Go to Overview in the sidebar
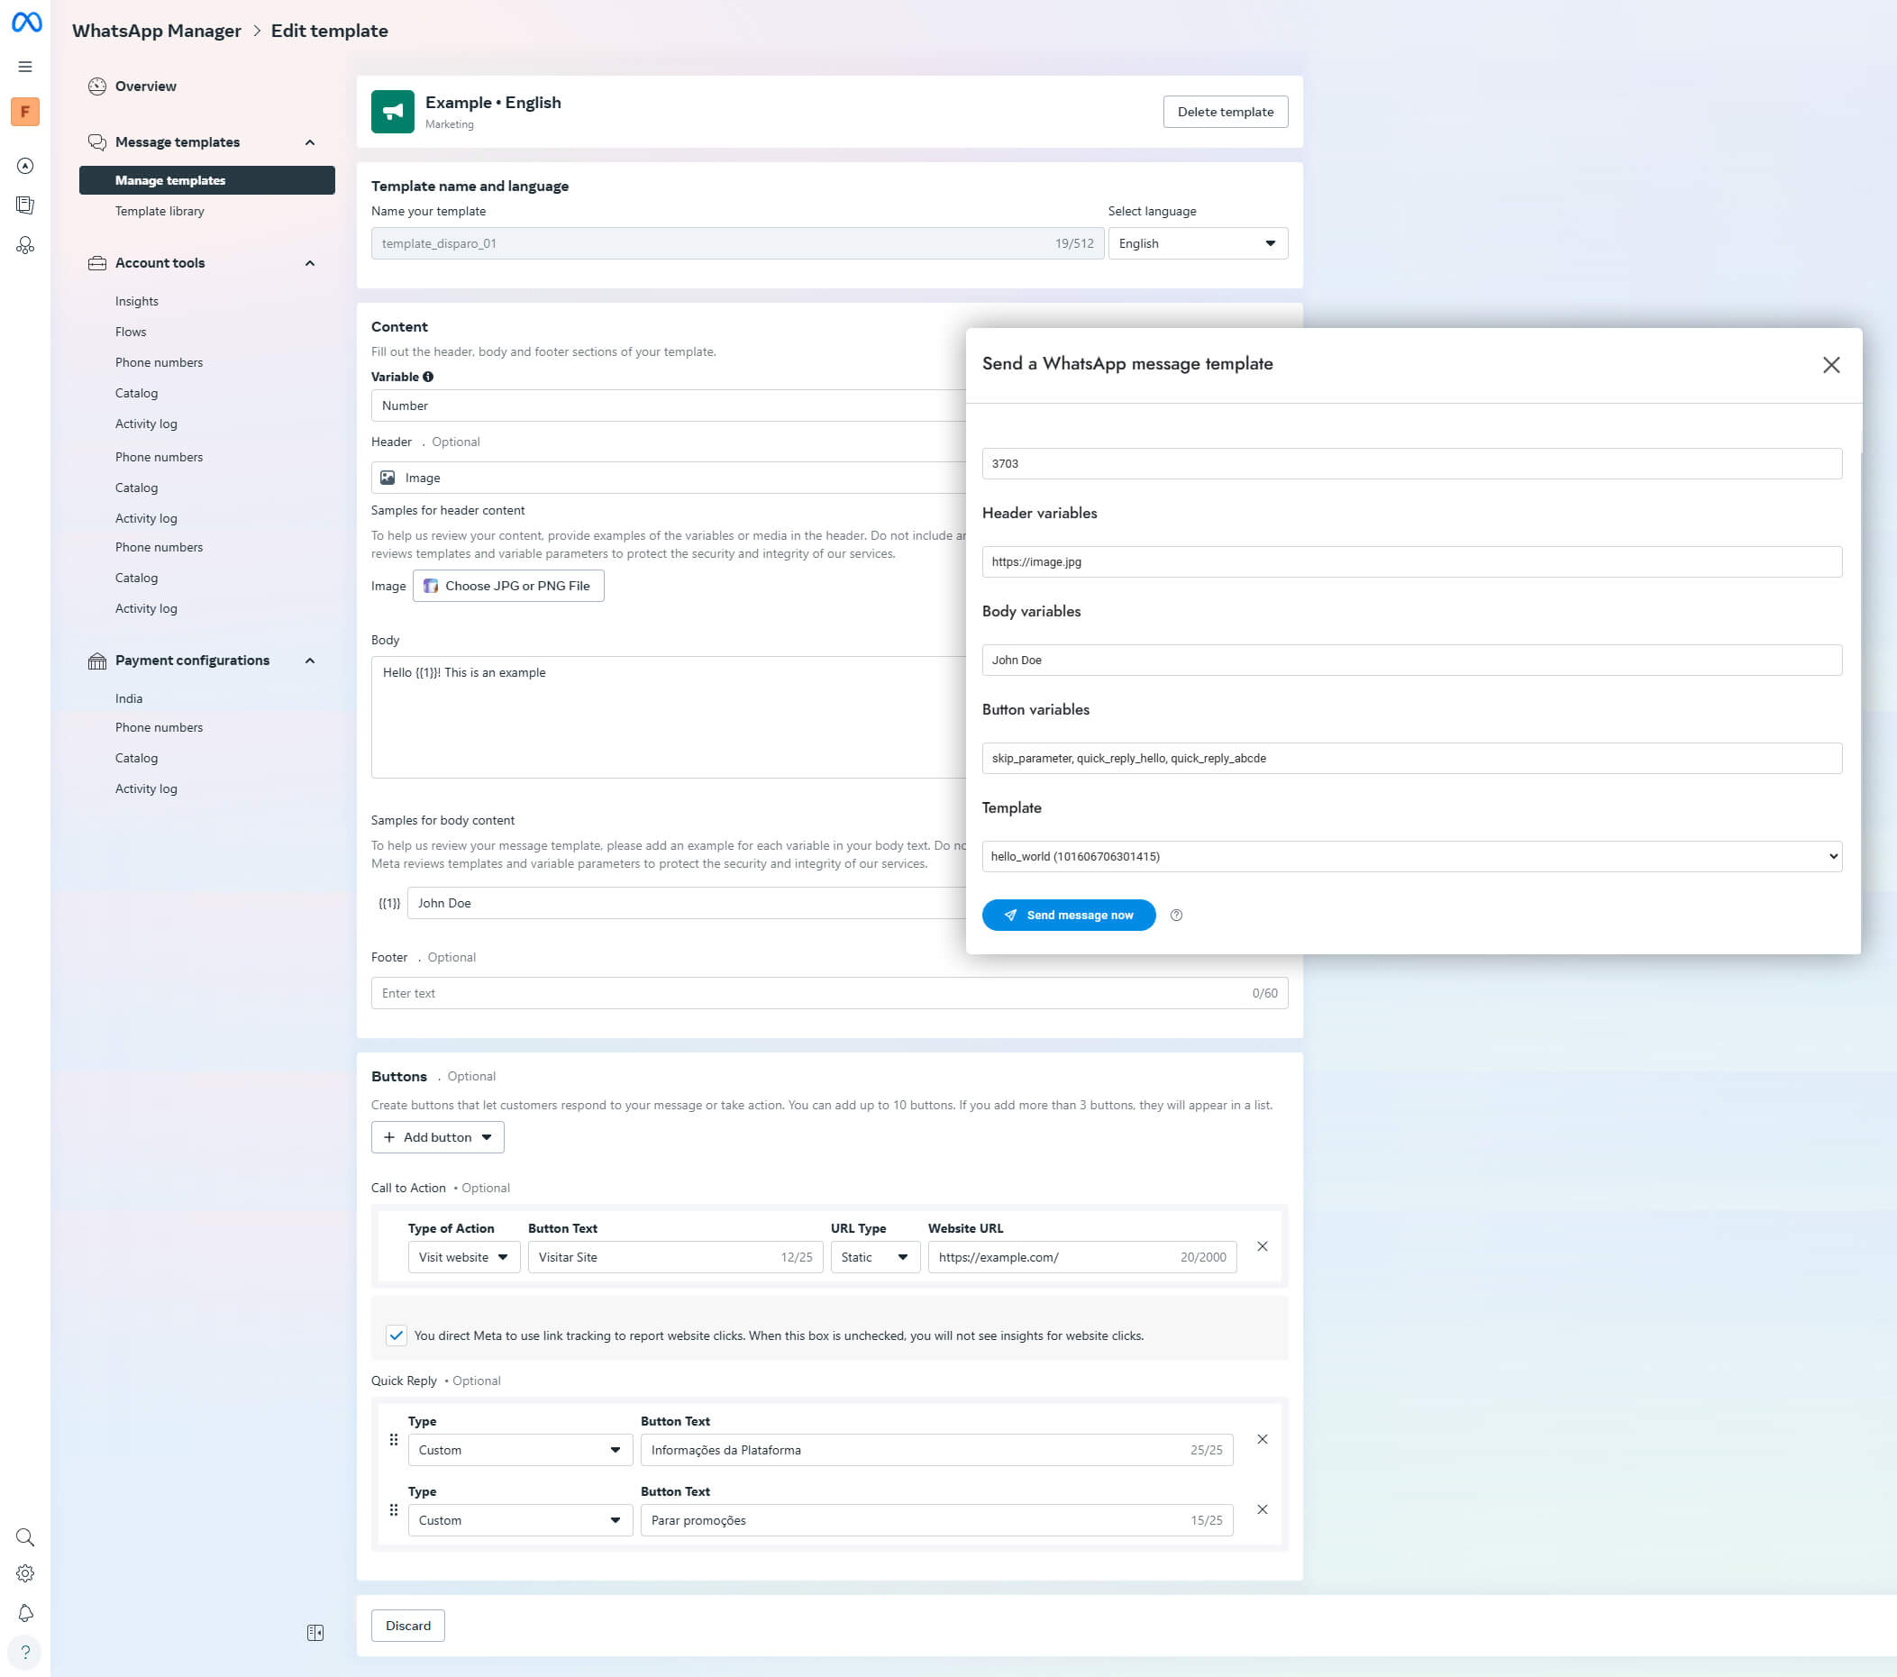 coord(146,87)
